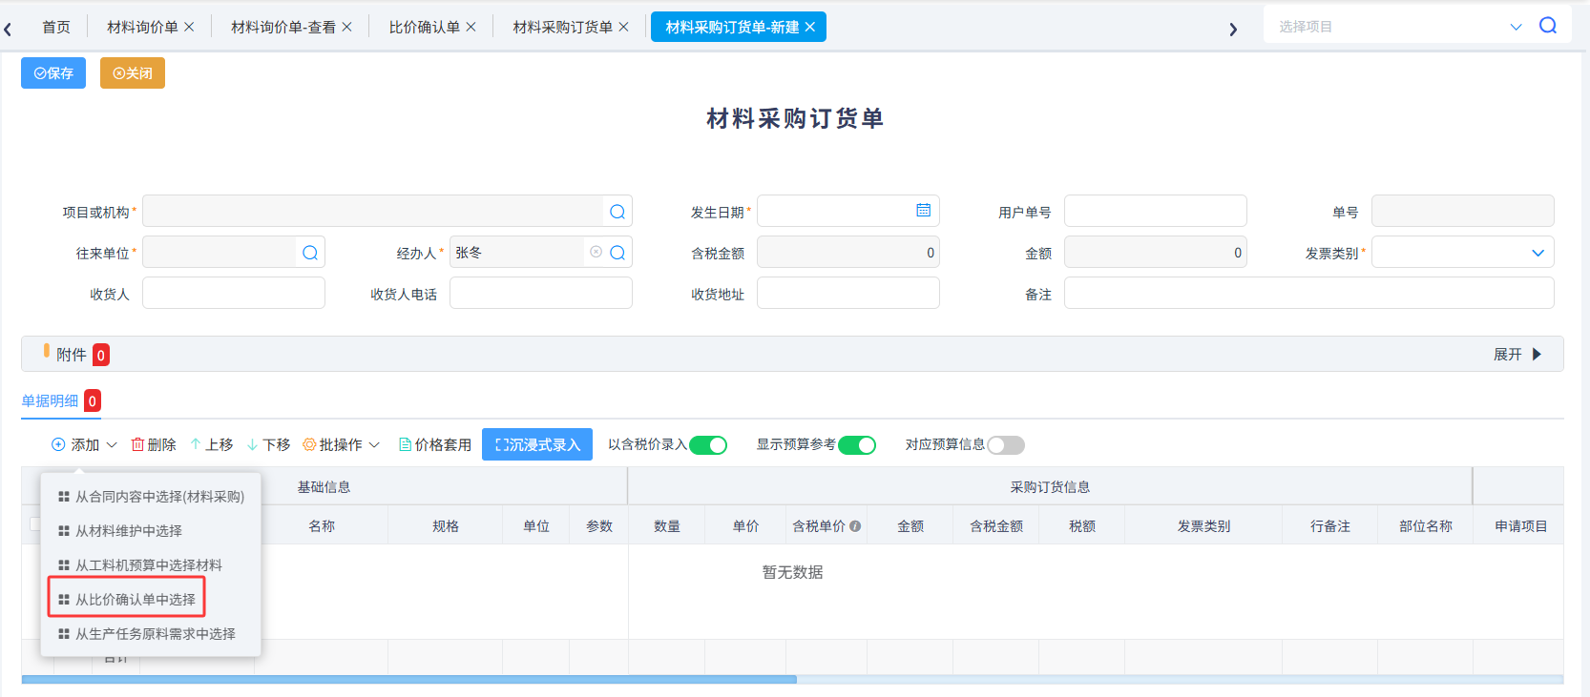Screen dimensions: 1590x697
Task: Close the 材料采购订货单 tab
Action: coord(623,27)
